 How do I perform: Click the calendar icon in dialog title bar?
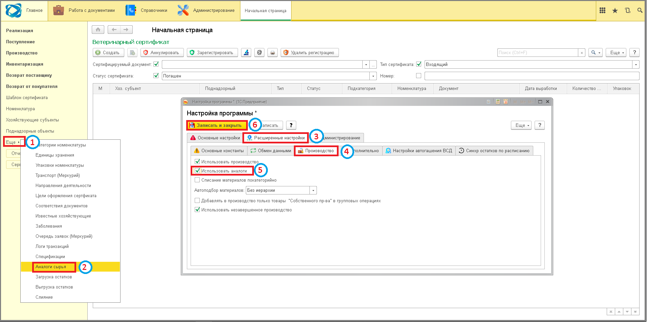[505, 102]
